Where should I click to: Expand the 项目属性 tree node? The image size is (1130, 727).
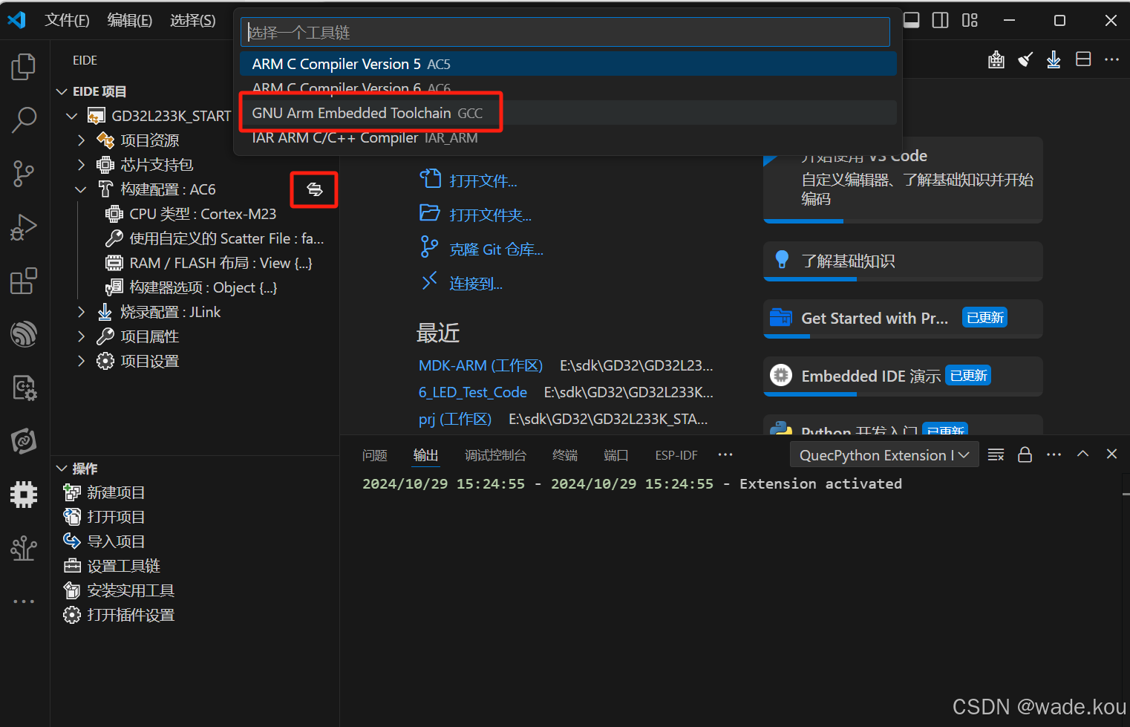[82, 336]
